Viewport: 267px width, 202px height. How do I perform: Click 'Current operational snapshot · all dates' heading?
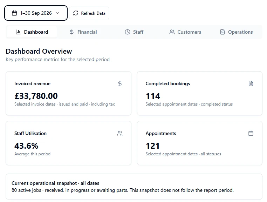pos(55,183)
